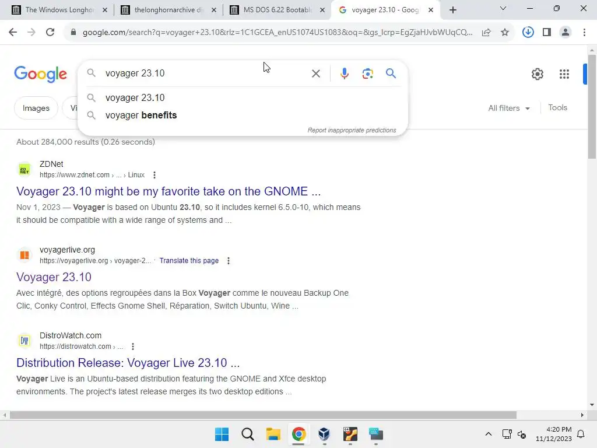Viewport: 597px width, 448px height.
Task: Open Chrome three-dot menu
Action: pyautogui.click(x=584, y=33)
